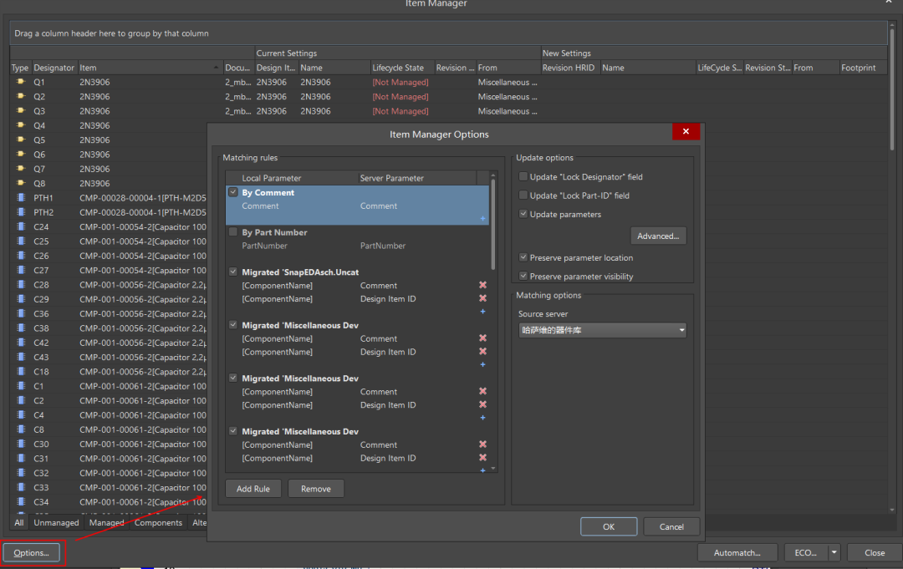903x569 pixels.
Task: Select the C30 designator row
Action: 41,444
